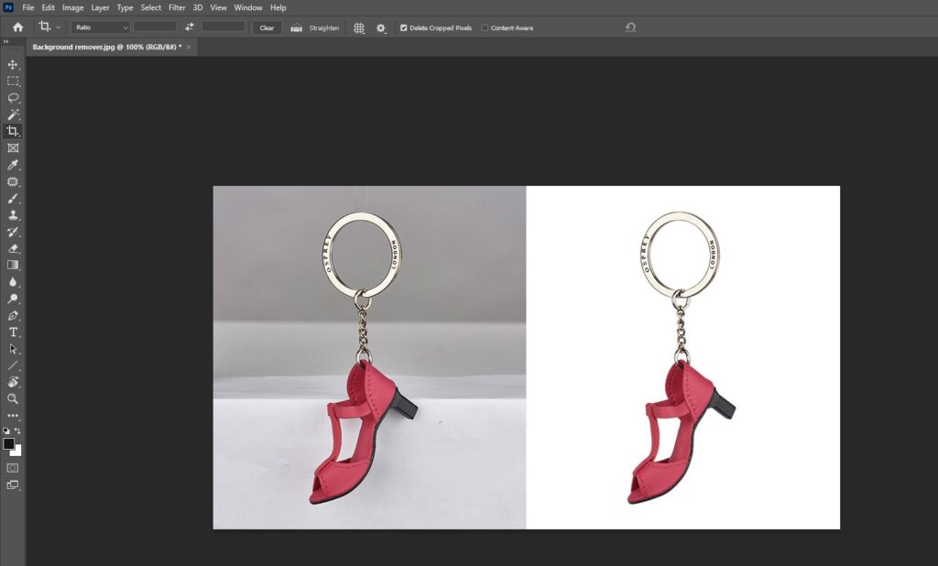Click the Clear button
Image resolution: width=938 pixels, height=566 pixels.
coord(267,27)
